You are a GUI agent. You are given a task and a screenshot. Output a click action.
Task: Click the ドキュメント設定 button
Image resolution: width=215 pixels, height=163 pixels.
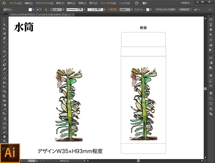pos(165,10)
